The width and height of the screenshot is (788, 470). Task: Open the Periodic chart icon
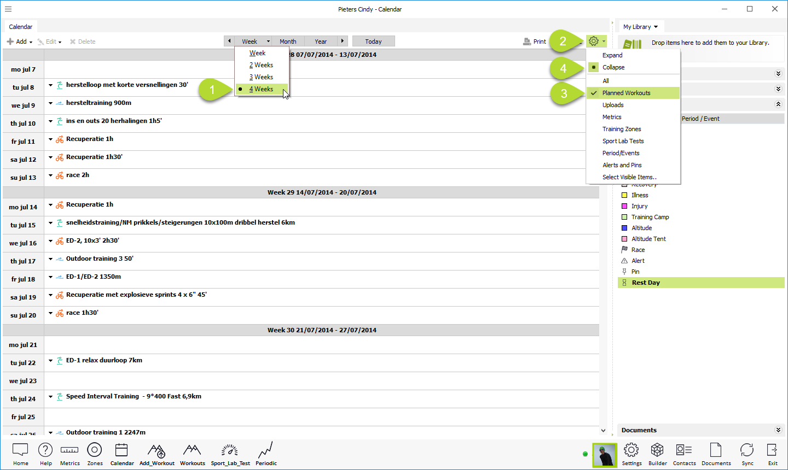click(x=266, y=450)
